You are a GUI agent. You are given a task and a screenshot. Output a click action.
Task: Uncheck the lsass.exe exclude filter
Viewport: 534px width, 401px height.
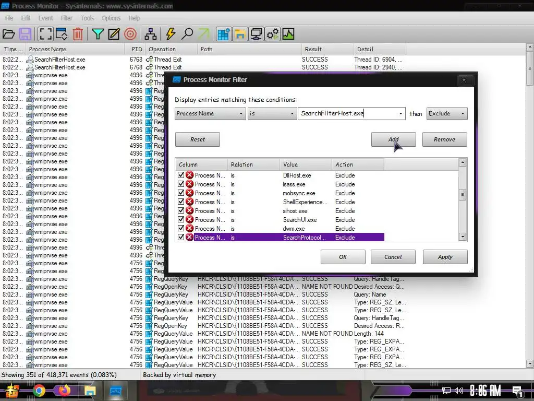pos(181,184)
